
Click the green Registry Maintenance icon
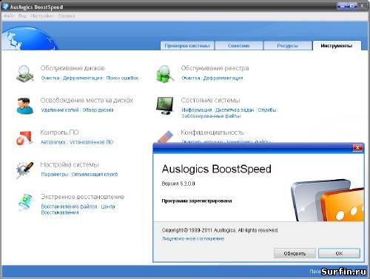(165, 73)
